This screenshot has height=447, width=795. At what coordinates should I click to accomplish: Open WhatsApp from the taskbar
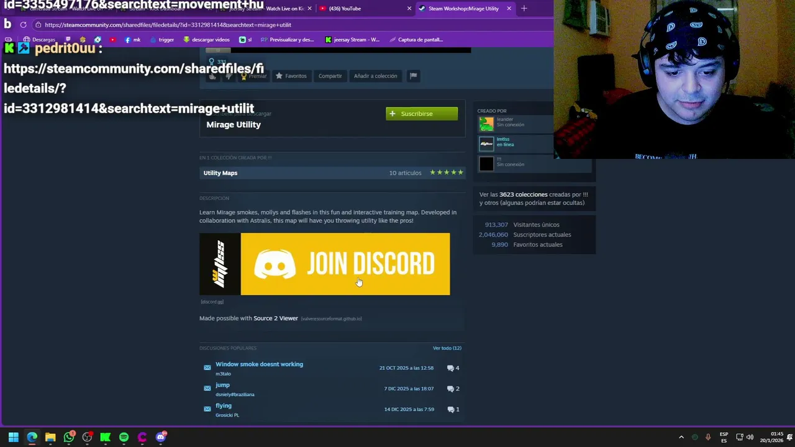[x=69, y=437]
